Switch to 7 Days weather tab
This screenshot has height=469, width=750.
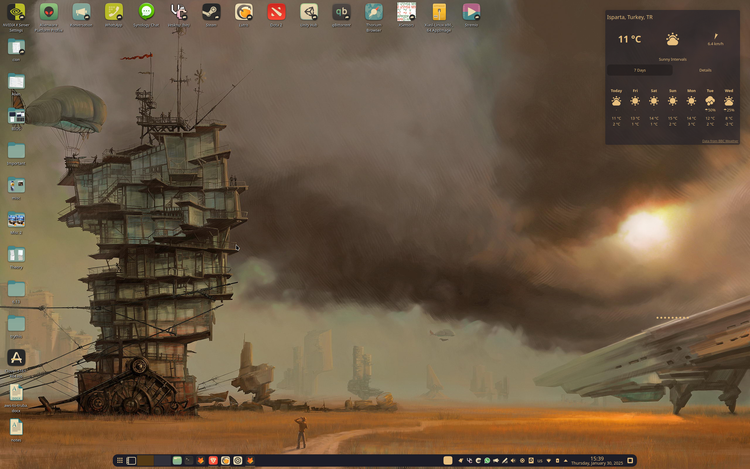tap(640, 70)
